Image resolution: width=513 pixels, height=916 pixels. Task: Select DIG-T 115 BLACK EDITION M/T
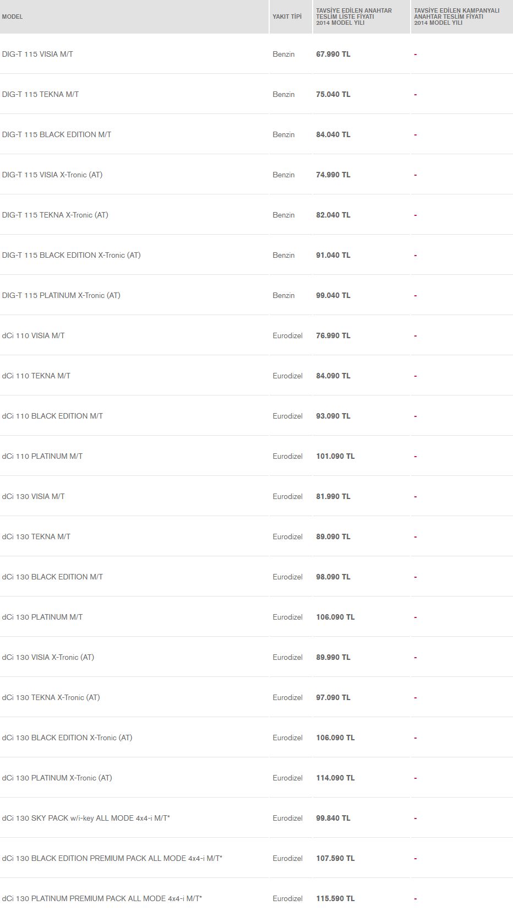pyautogui.click(x=56, y=134)
